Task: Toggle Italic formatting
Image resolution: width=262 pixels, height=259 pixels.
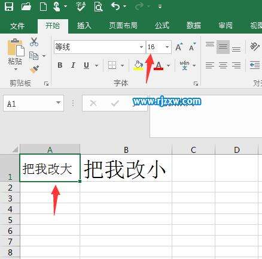Action: coord(73,65)
